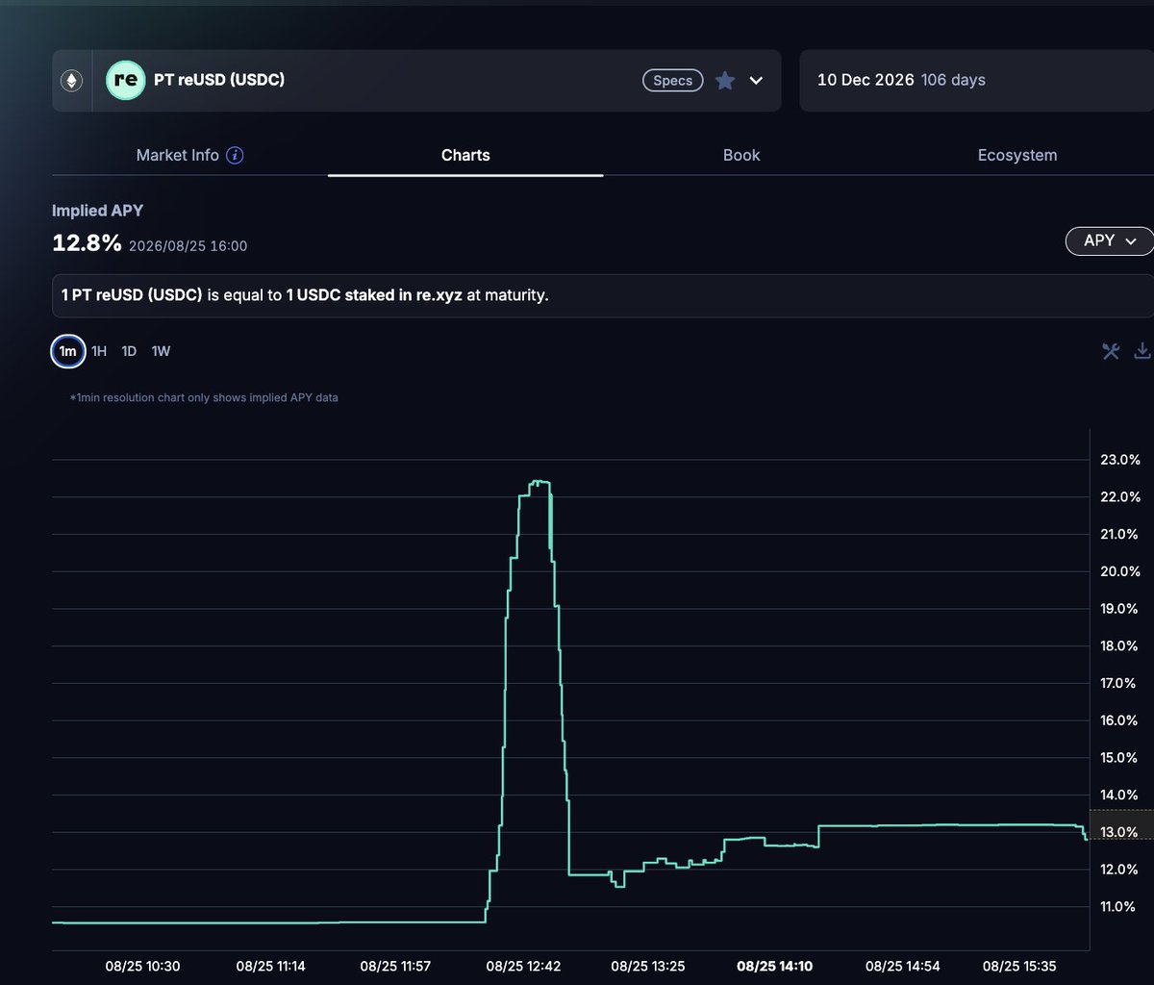Switch to the Book tab
The image size is (1154, 985).
[x=741, y=155]
